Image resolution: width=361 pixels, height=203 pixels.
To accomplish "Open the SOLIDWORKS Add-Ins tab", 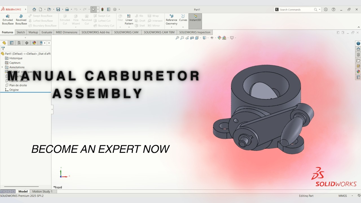I will [x=96, y=32].
